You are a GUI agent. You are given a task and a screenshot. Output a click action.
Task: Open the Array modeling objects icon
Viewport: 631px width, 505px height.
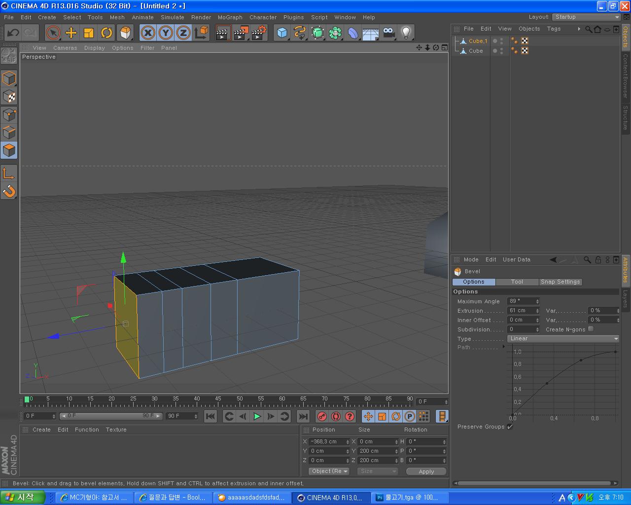click(335, 33)
